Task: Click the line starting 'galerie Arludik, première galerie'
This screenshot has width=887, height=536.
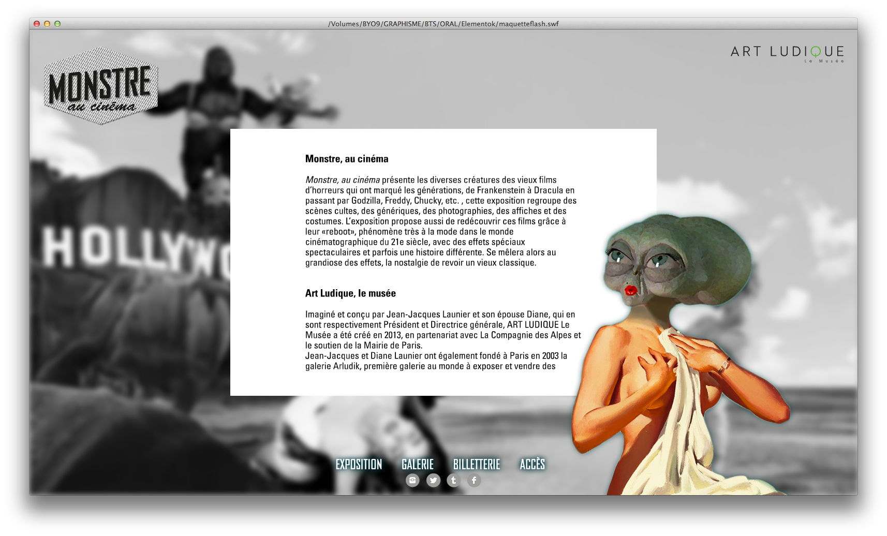Action: point(431,366)
